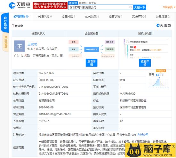Click the 天眼一下 search button

(140, 7)
